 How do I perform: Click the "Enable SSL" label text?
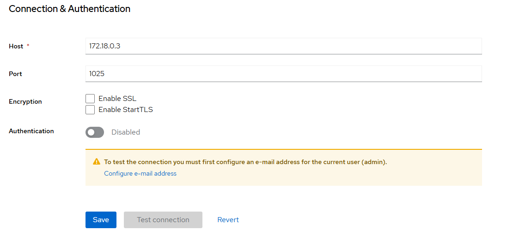click(x=117, y=99)
